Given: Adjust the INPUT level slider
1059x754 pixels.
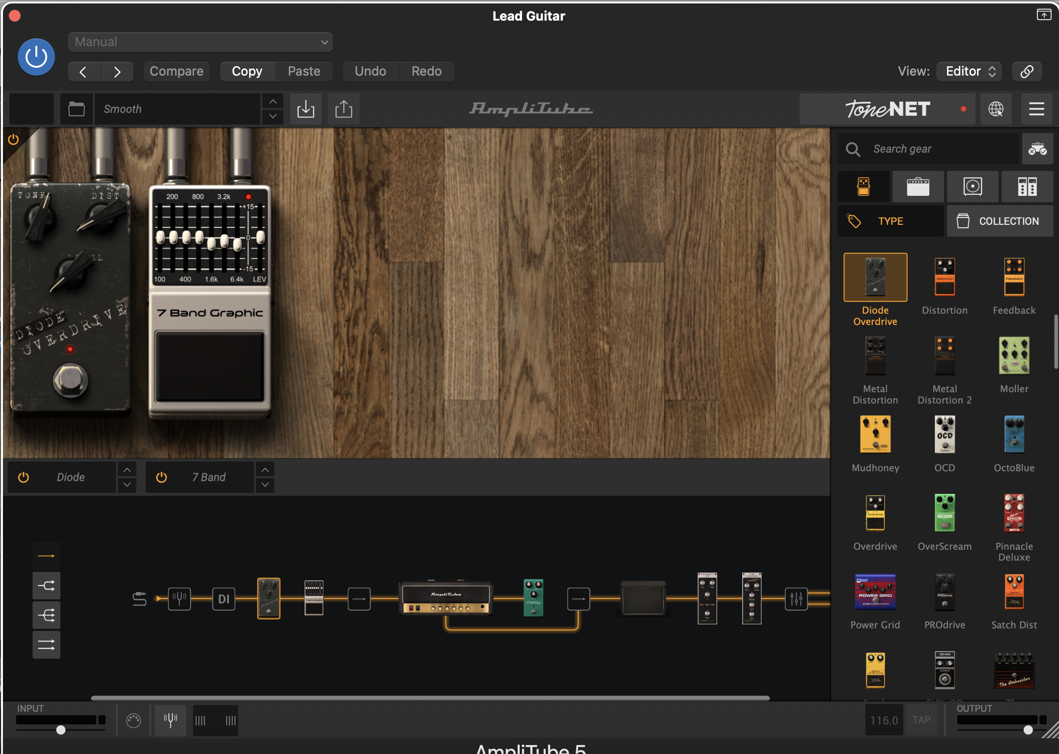Looking at the screenshot, I should click(x=60, y=730).
